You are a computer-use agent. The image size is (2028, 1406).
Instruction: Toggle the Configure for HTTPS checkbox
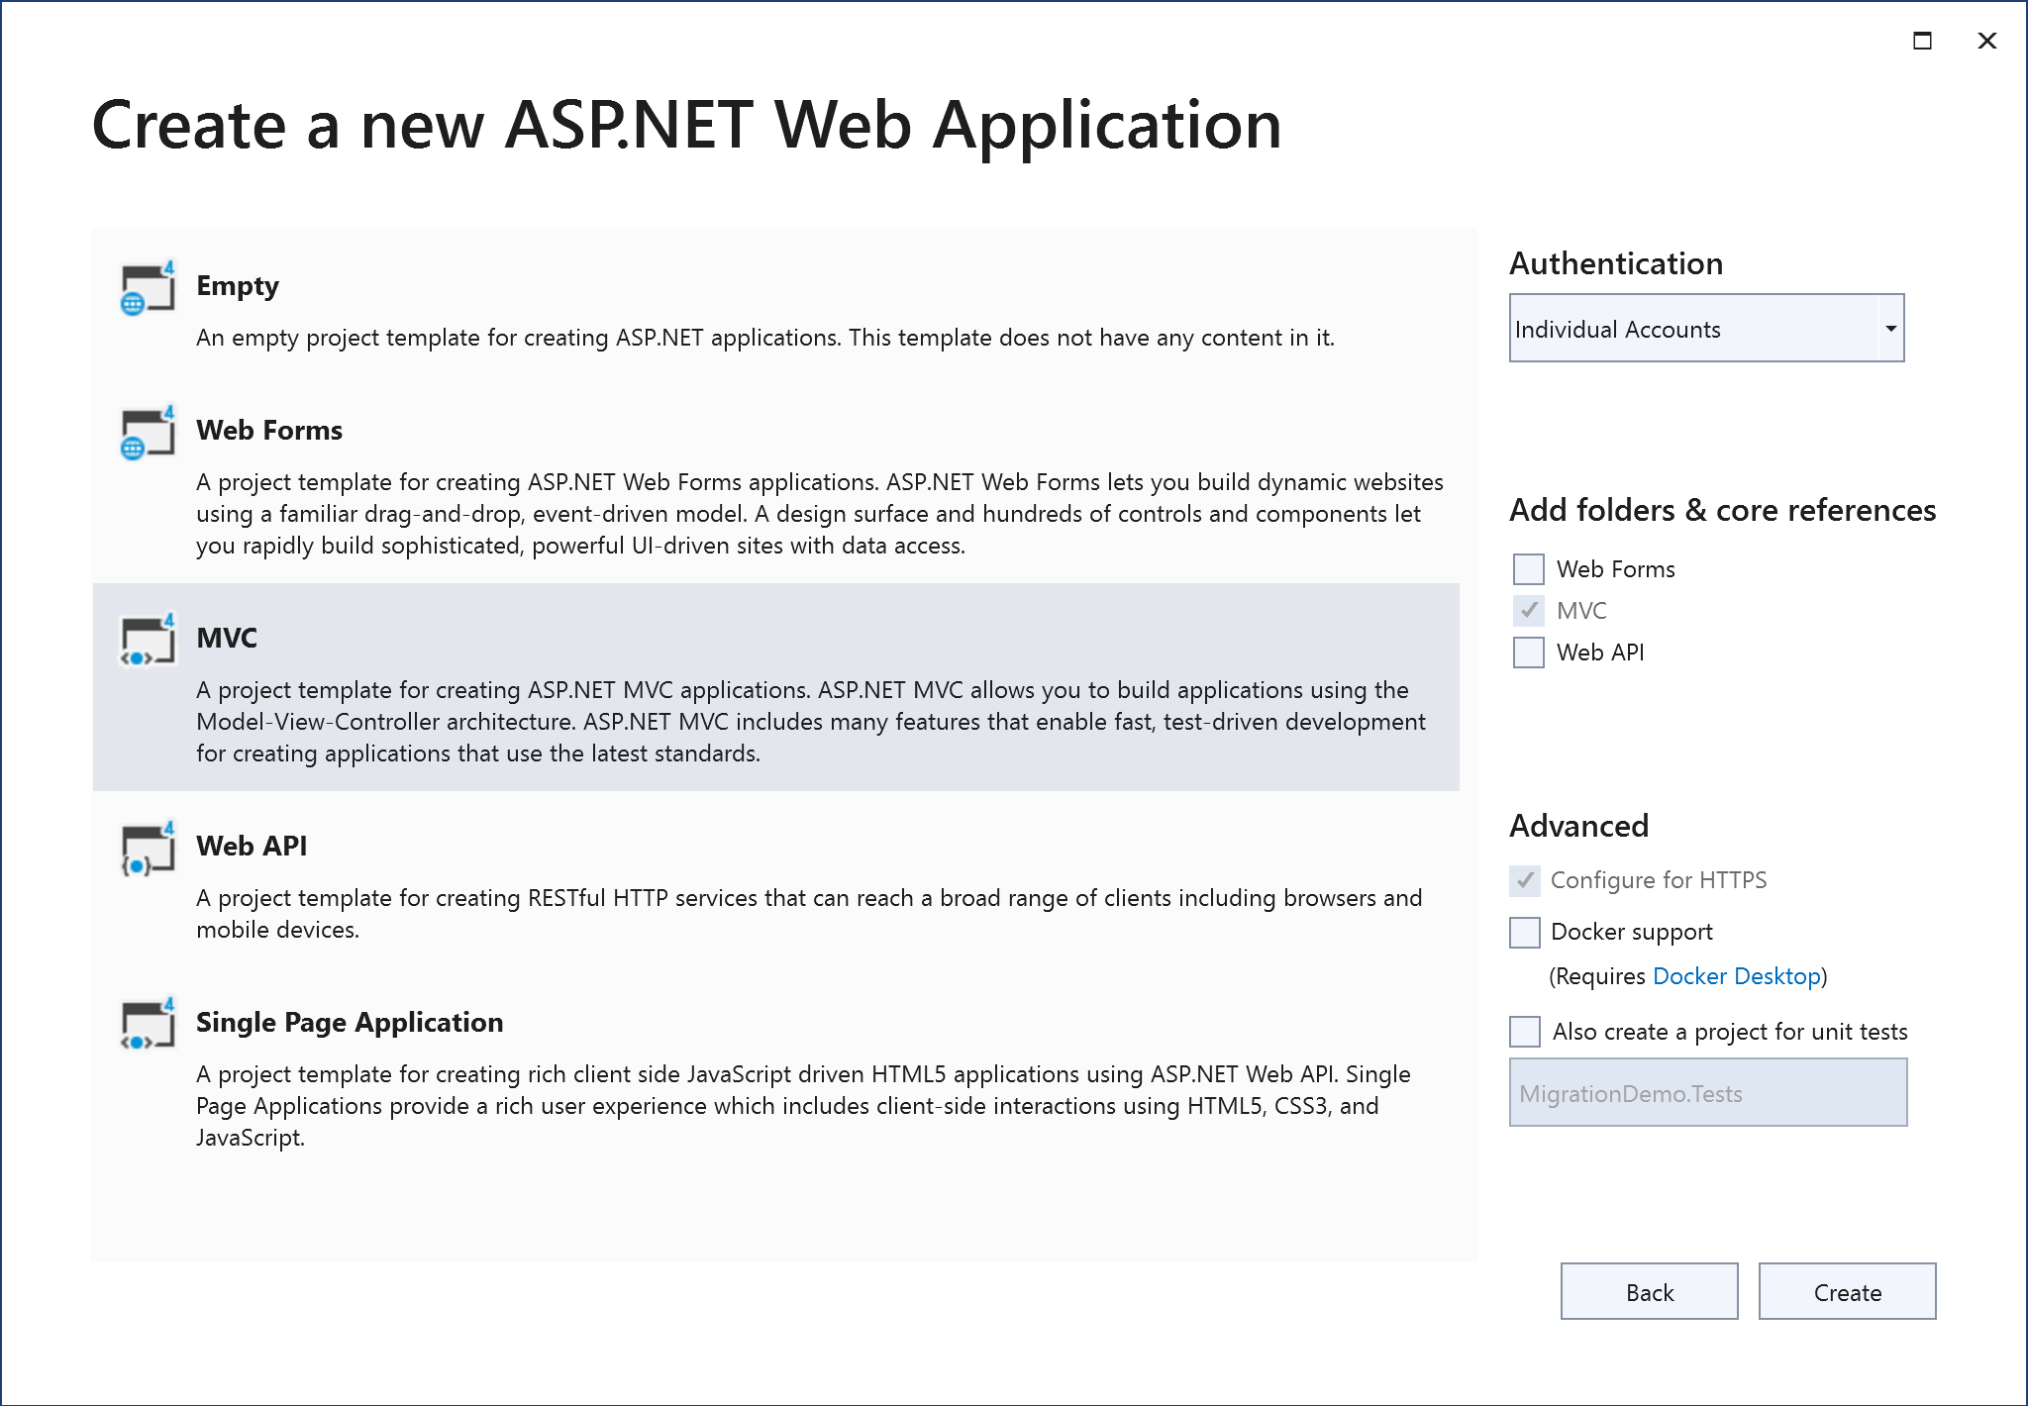click(1525, 880)
